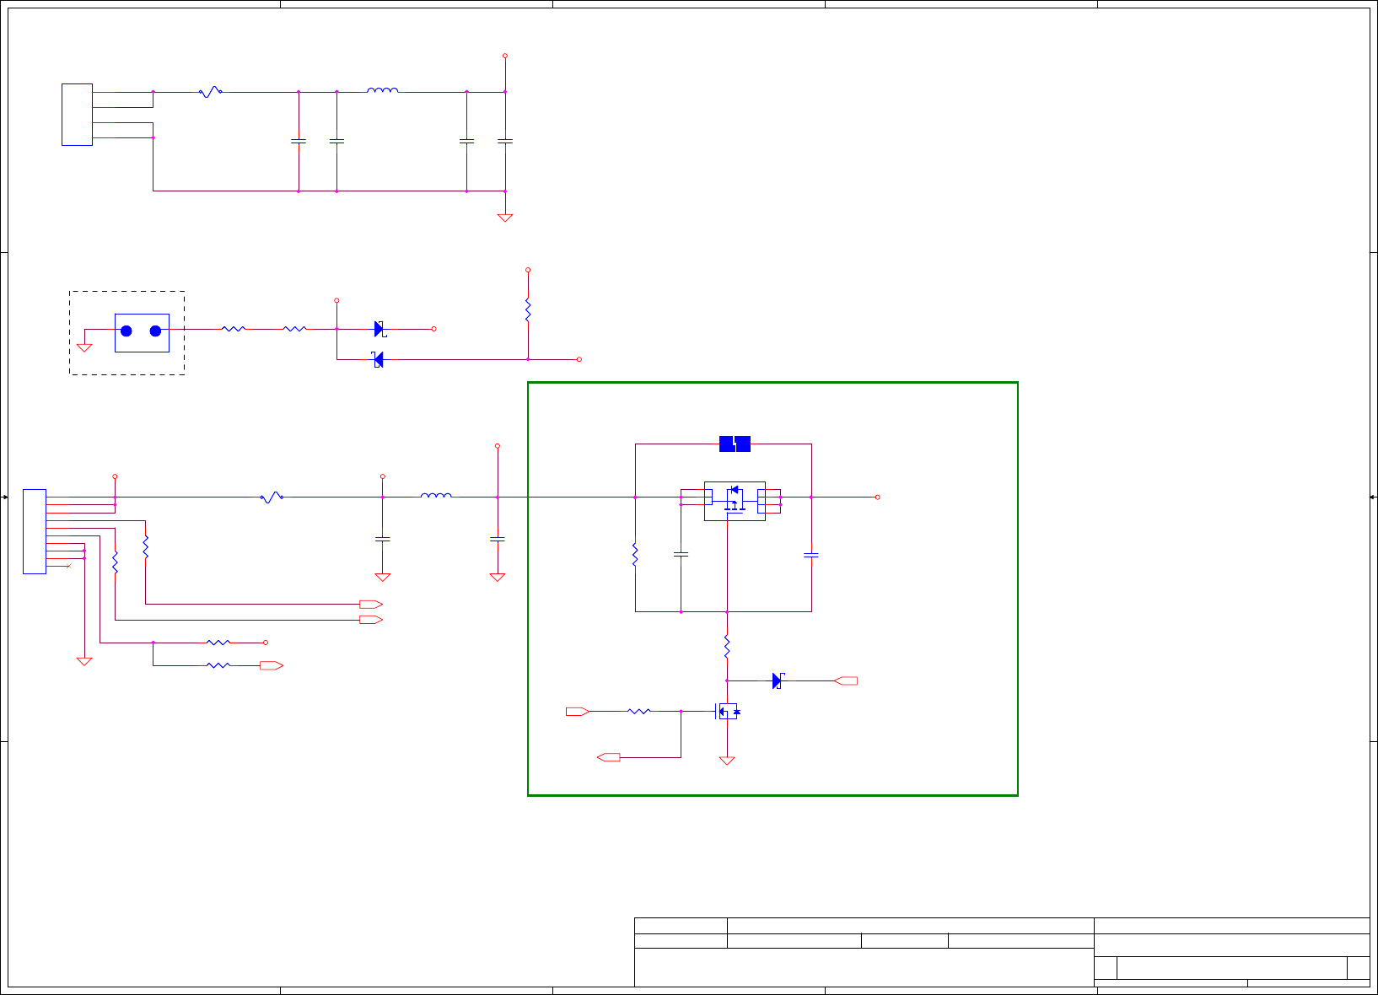This screenshot has width=1378, height=995.
Task: Select the small N-channel MOSFET near the green box bottom
Action: click(727, 712)
